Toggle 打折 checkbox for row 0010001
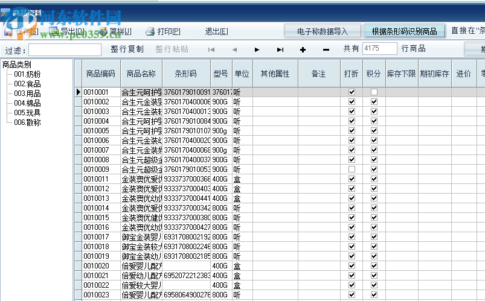This screenshot has height=301, width=485. click(x=352, y=92)
